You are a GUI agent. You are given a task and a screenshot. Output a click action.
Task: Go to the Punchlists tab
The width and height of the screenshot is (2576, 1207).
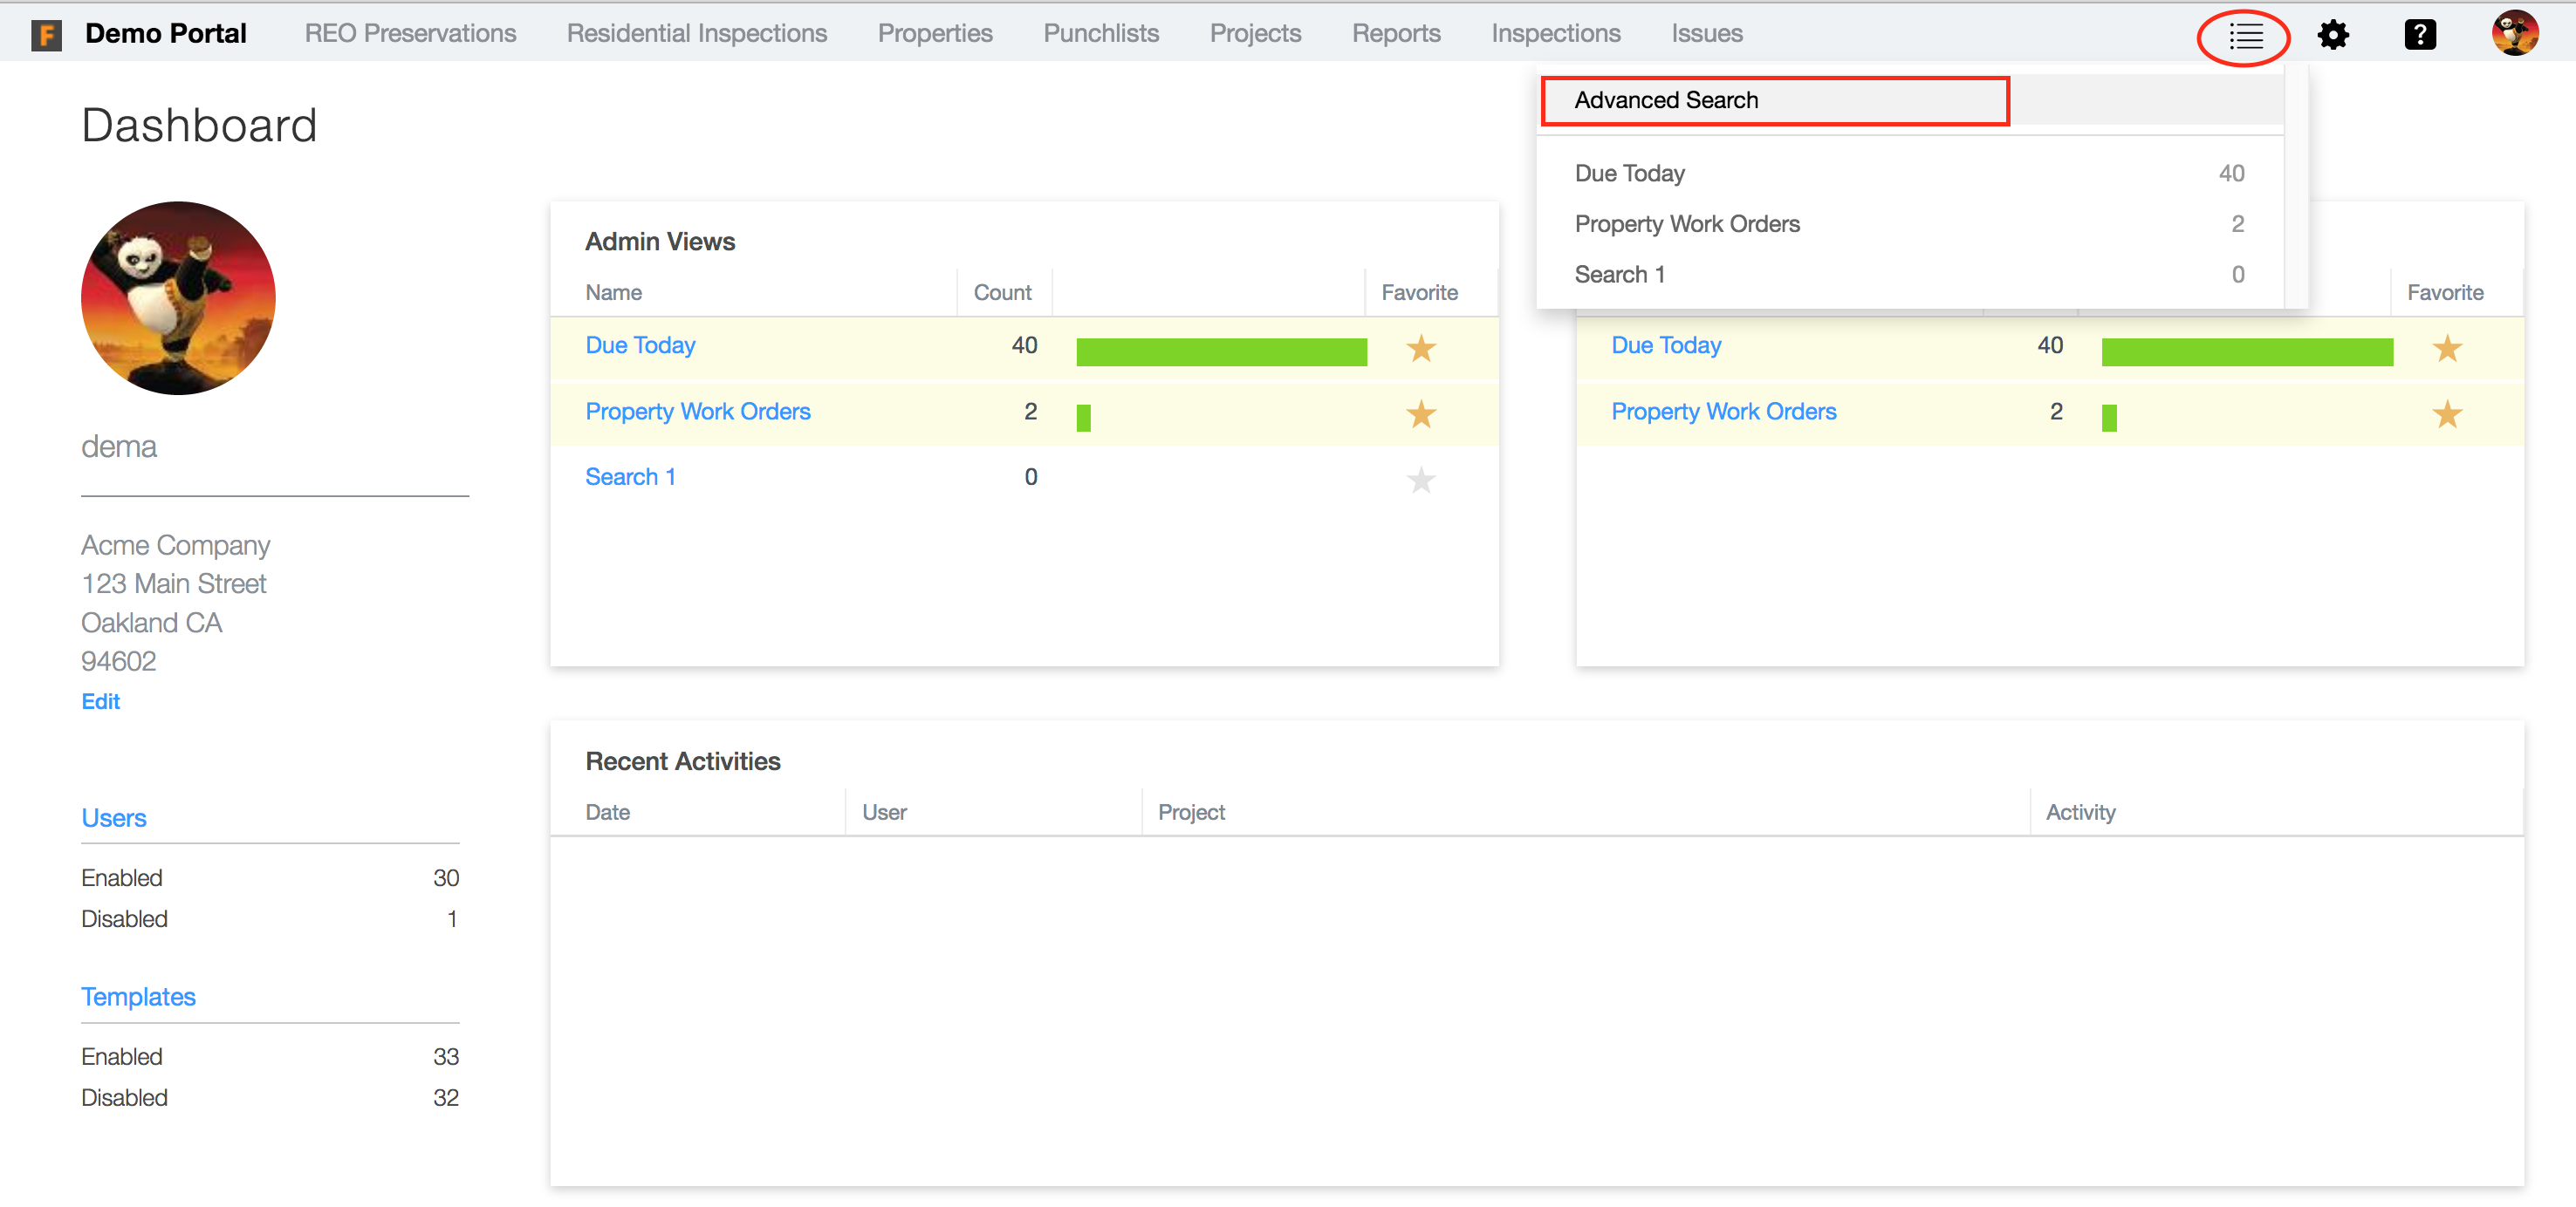pos(1100,34)
